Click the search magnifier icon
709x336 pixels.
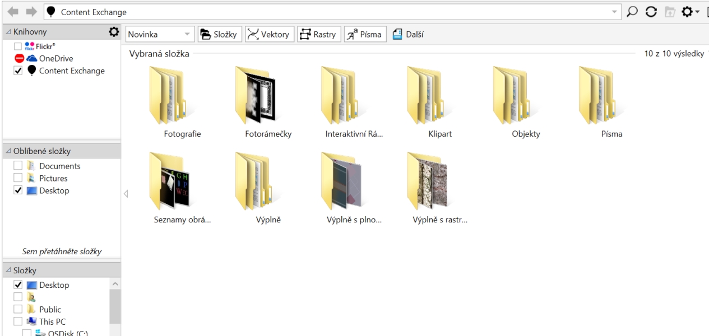pos(632,12)
